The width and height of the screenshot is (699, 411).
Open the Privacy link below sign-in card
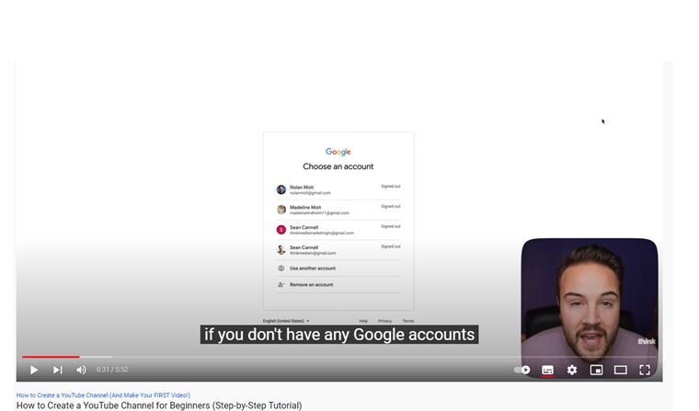[x=384, y=321]
